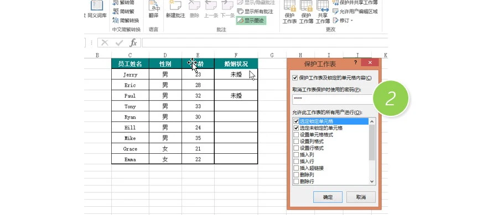Convert text with 繁转简

point(123,3)
